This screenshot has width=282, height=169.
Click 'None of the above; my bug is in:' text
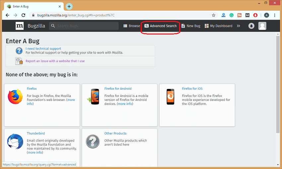pos(42,75)
